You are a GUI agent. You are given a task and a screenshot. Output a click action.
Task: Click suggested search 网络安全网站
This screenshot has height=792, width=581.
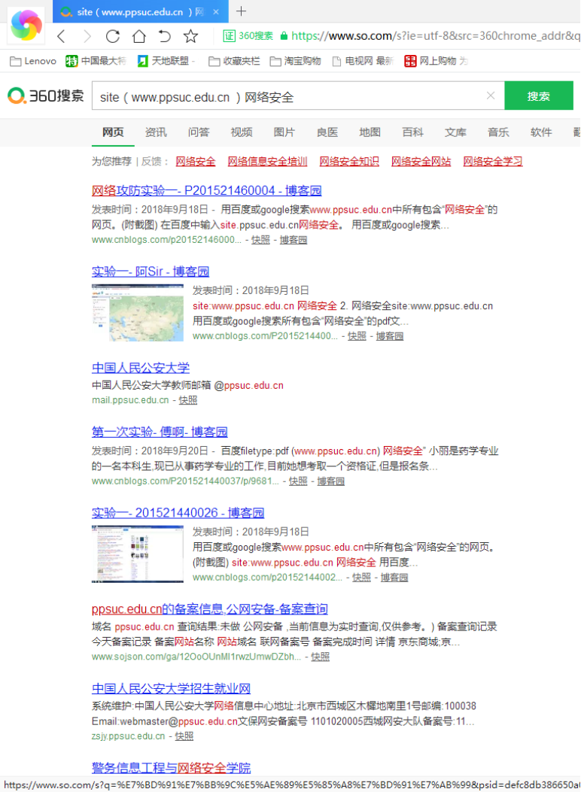click(x=421, y=162)
